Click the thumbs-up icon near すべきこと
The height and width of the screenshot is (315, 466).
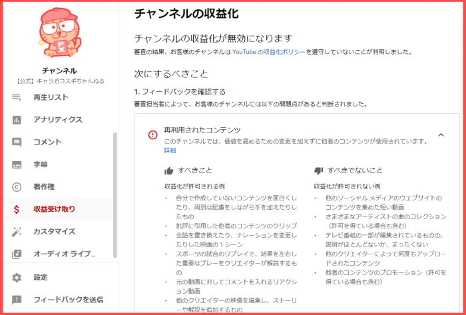[169, 171]
